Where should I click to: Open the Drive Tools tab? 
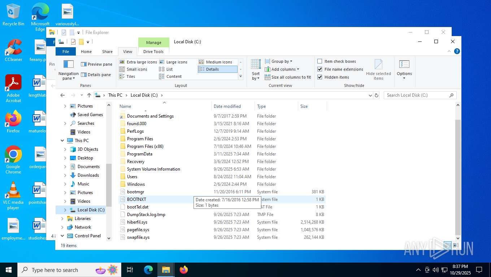click(x=153, y=52)
